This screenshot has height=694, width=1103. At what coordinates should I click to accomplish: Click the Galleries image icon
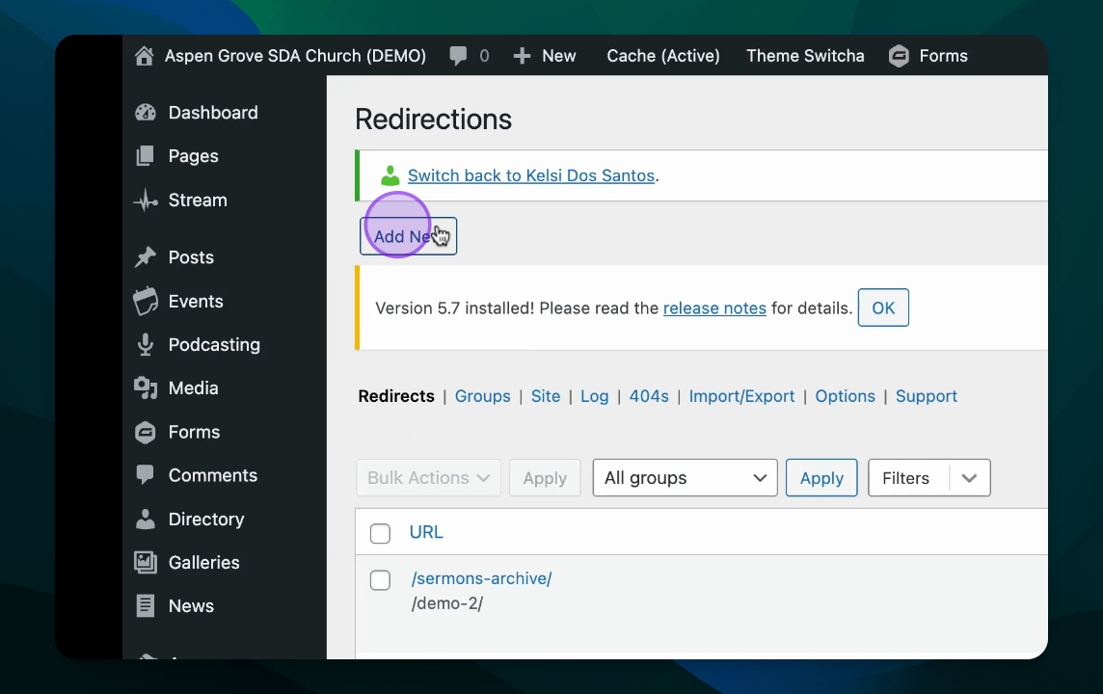[x=145, y=563]
